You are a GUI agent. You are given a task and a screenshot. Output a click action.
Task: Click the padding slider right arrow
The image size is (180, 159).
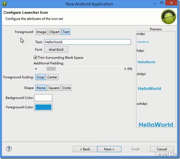point(125,69)
